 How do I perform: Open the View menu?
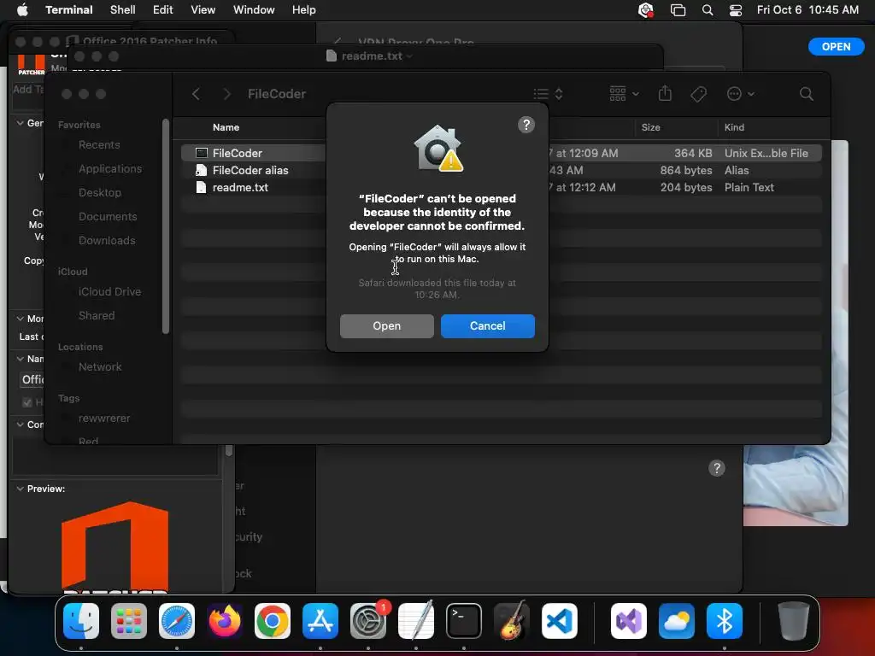[x=203, y=10]
